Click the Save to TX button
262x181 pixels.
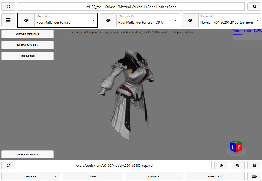pos(215,177)
